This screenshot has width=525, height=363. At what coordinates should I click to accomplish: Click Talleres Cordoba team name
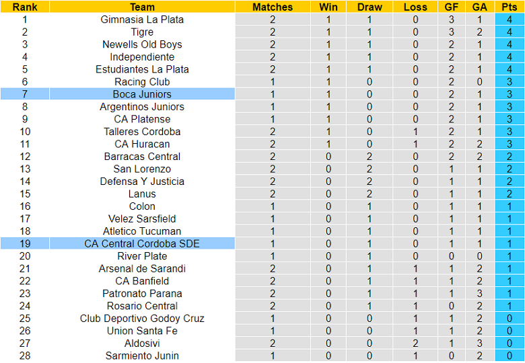tap(142, 132)
